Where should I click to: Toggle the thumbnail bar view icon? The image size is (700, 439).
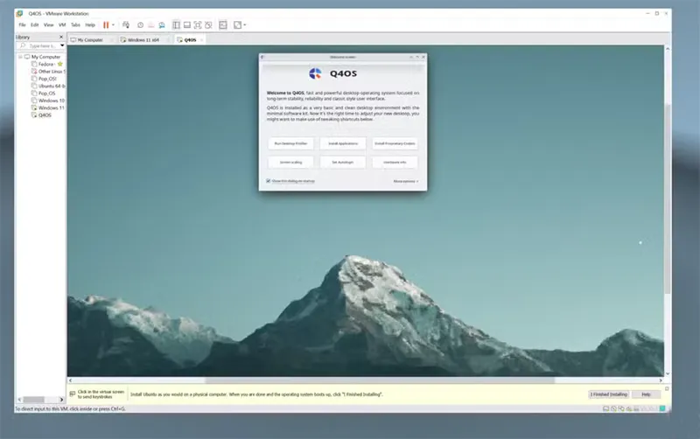[187, 25]
